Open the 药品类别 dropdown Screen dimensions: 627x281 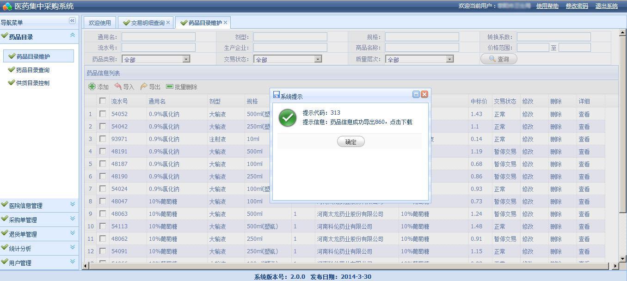(x=186, y=59)
